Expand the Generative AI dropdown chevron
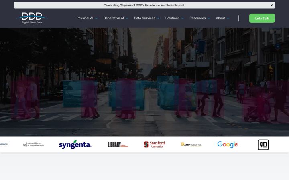Screen dimensions: 289x180 click(x=127, y=18)
